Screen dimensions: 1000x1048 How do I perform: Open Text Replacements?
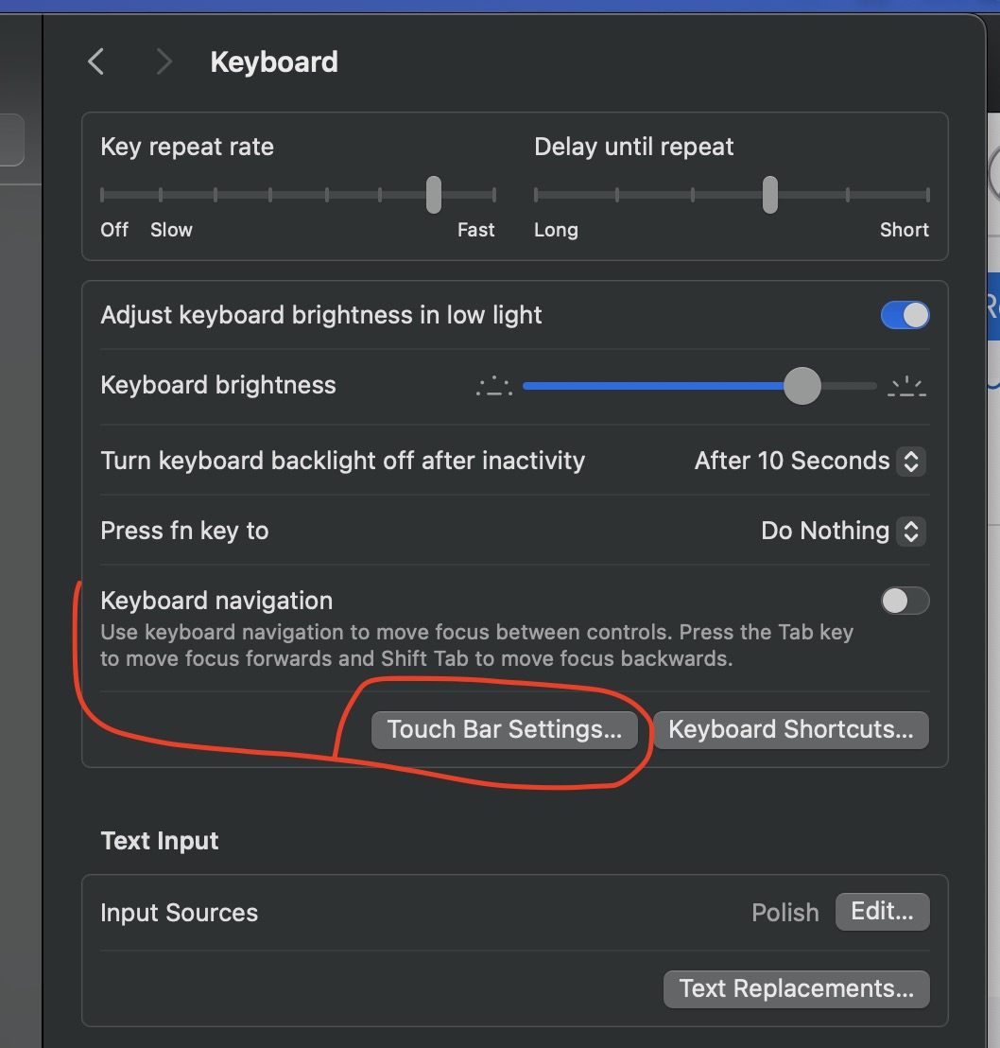[796, 989]
